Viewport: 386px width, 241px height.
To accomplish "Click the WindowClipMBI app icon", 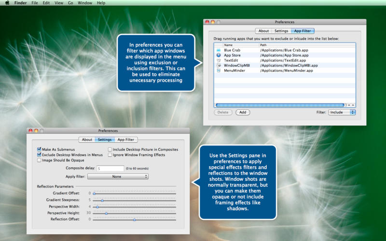I will tap(219, 66).
